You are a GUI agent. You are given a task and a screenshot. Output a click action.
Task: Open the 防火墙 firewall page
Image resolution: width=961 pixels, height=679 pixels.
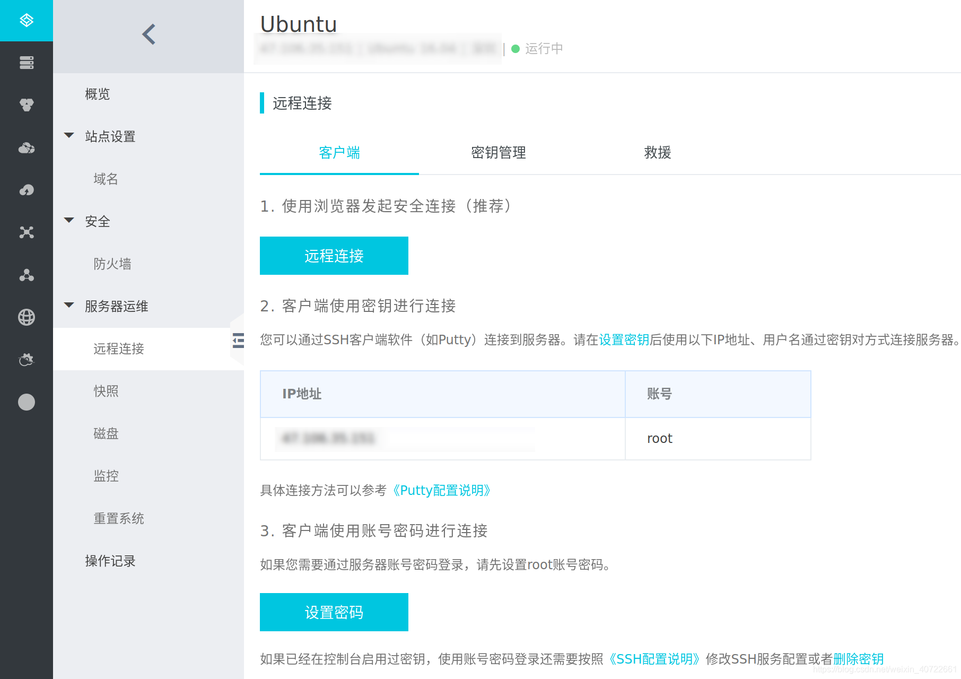tap(112, 264)
